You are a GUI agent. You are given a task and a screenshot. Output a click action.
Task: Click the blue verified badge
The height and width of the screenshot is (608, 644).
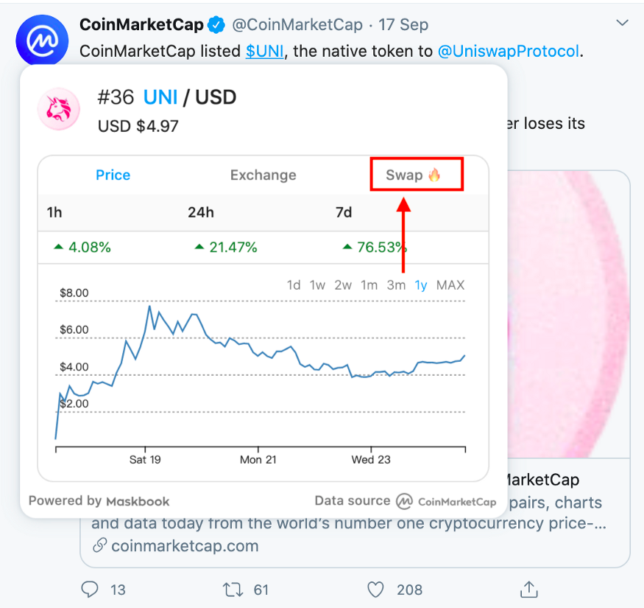pyautogui.click(x=216, y=25)
